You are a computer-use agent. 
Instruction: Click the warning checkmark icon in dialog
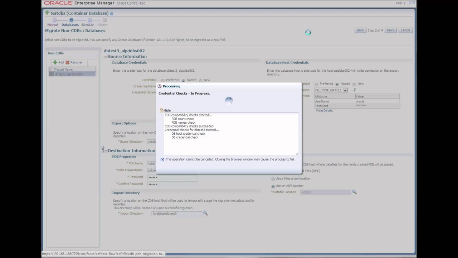click(162, 159)
